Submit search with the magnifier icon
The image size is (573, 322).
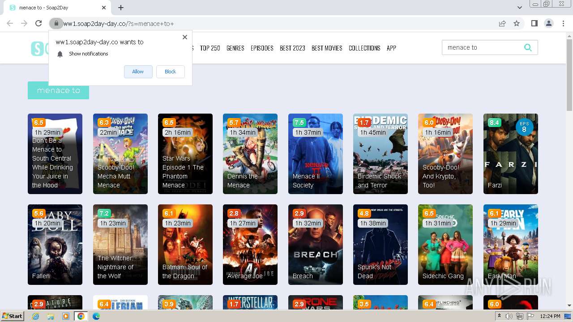click(528, 47)
